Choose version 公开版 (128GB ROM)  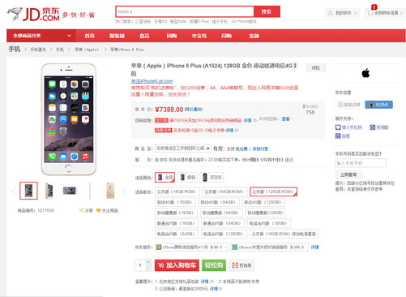click(x=273, y=192)
